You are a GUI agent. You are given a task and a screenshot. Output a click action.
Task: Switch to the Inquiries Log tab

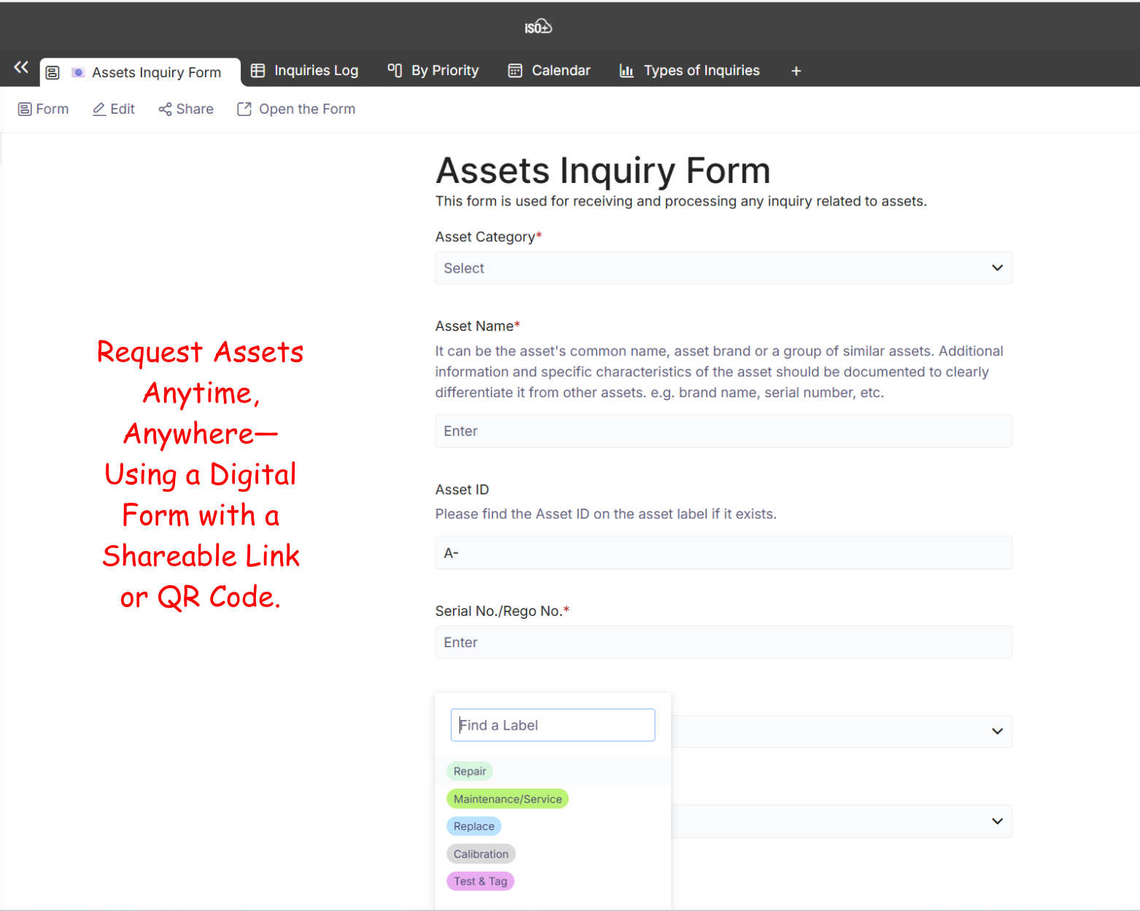305,71
